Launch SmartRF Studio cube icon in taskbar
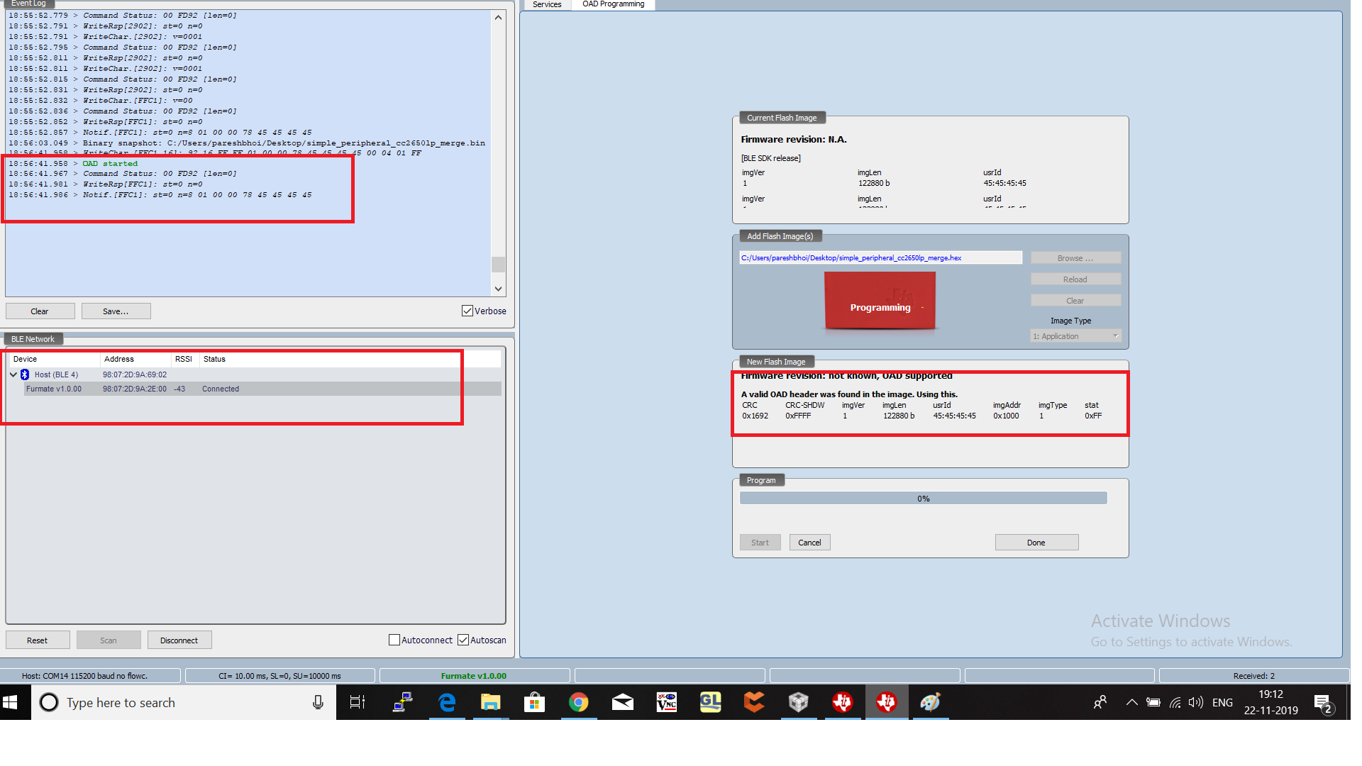This screenshot has height=766, width=1362. pos(799,702)
